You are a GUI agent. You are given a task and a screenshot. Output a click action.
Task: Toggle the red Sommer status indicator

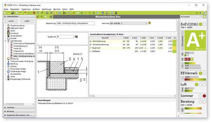204,96
